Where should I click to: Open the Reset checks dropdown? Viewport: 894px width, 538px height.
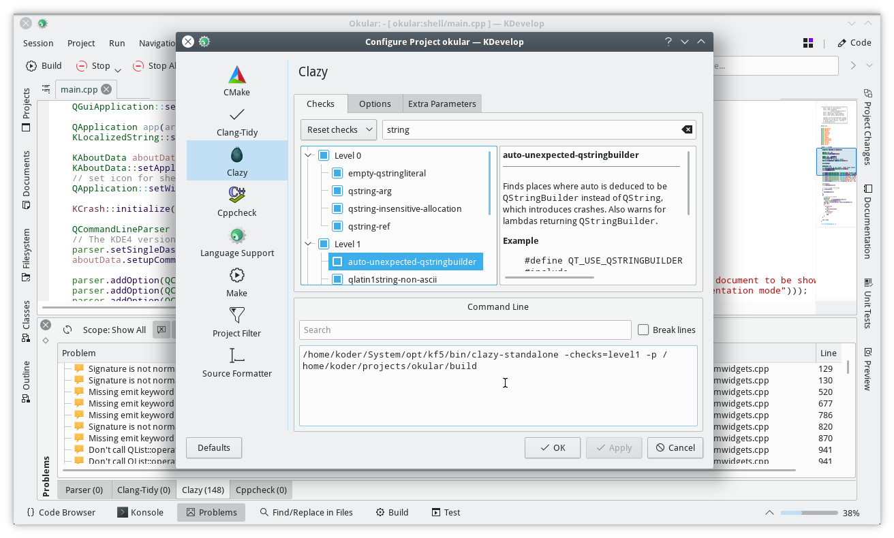(x=339, y=129)
